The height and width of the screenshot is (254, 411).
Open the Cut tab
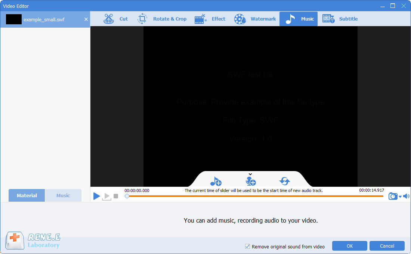click(115, 19)
